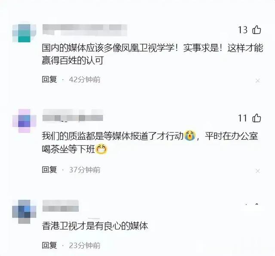The height and width of the screenshot is (256, 275).
Task: Click the 42分钟前 timestamp
Action: [x=85, y=80]
